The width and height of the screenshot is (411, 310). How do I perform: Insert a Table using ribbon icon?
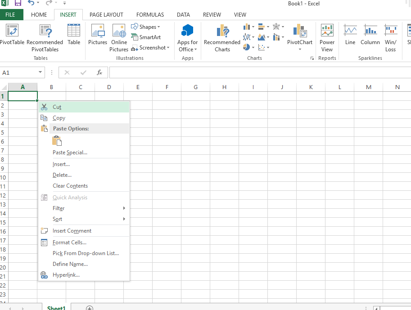coord(74,36)
